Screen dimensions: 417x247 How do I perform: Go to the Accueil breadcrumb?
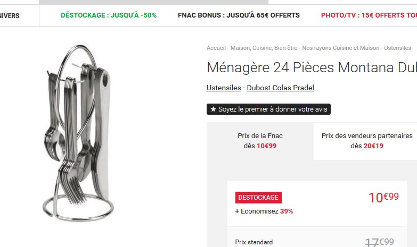pos(216,48)
